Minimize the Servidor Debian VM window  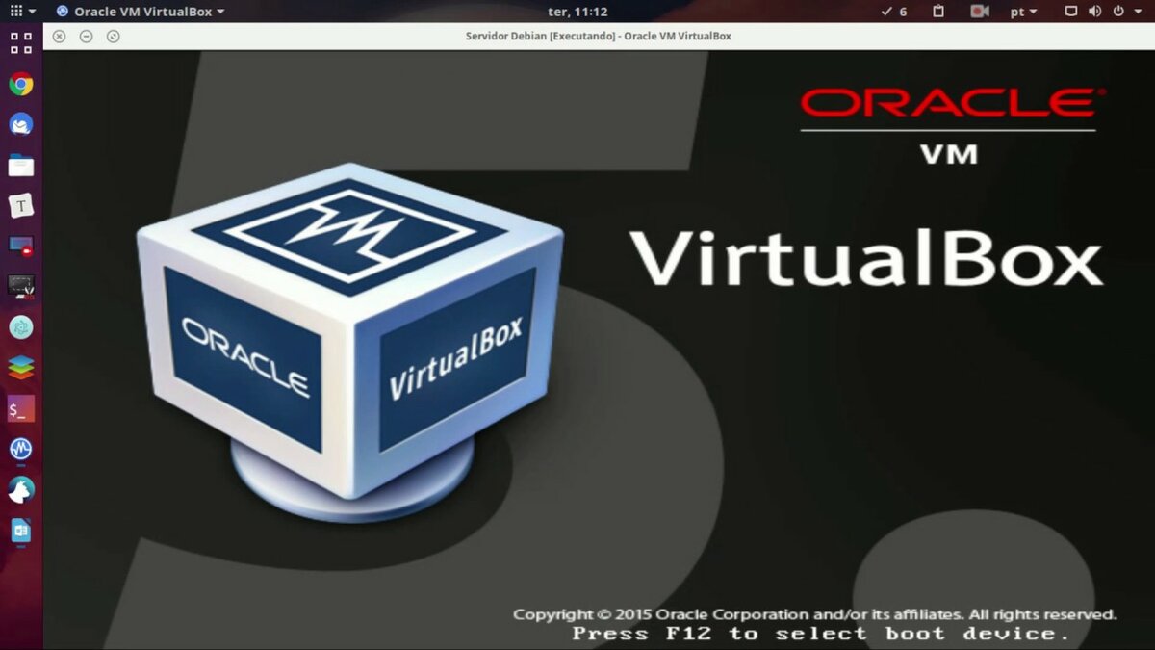[86, 36]
